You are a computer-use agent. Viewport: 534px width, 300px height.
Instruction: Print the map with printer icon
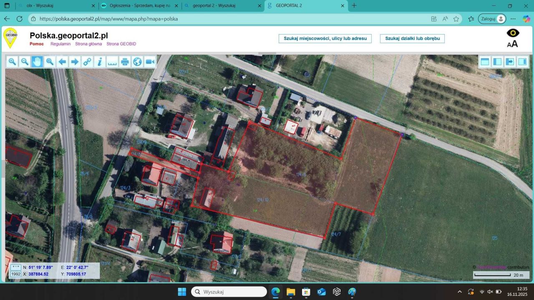pyautogui.click(x=125, y=62)
